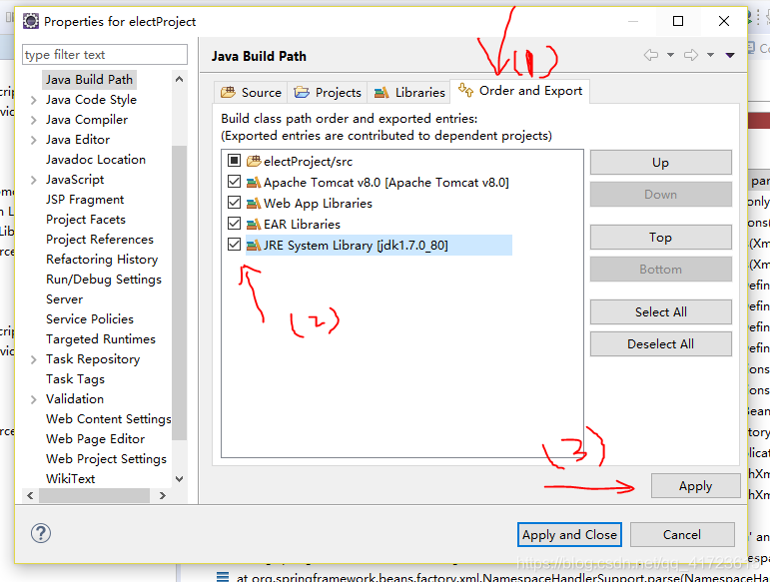Select Web Content Settings in the tree
The width and height of the screenshot is (770, 582).
[109, 419]
